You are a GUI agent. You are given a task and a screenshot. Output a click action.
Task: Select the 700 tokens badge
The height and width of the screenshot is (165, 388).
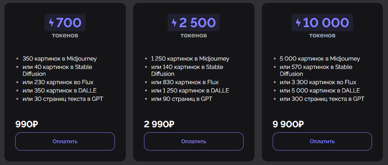pyautogui.click(x=65, y=22)
